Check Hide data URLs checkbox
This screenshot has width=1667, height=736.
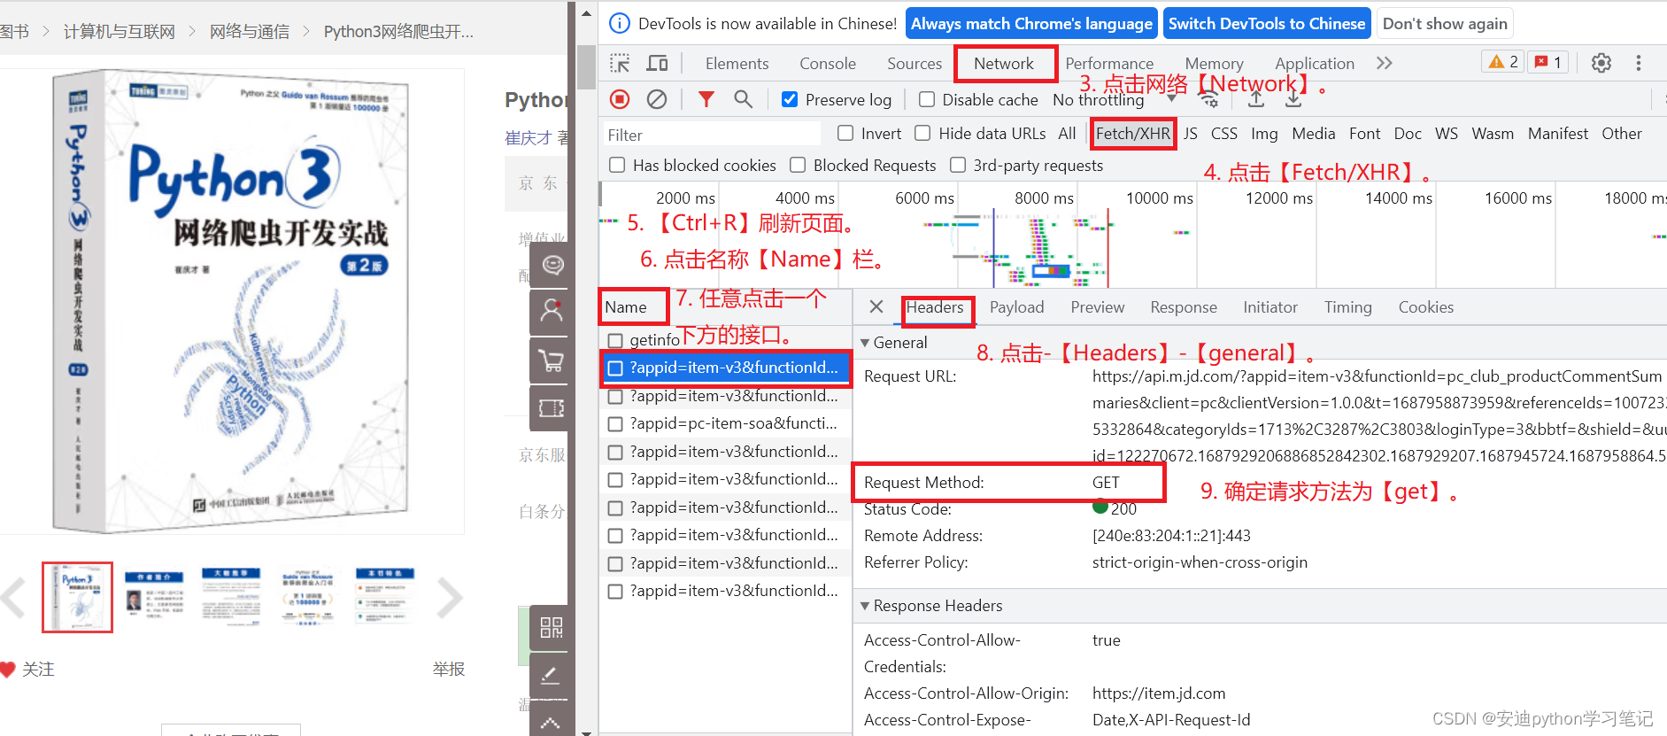point(922,133)
